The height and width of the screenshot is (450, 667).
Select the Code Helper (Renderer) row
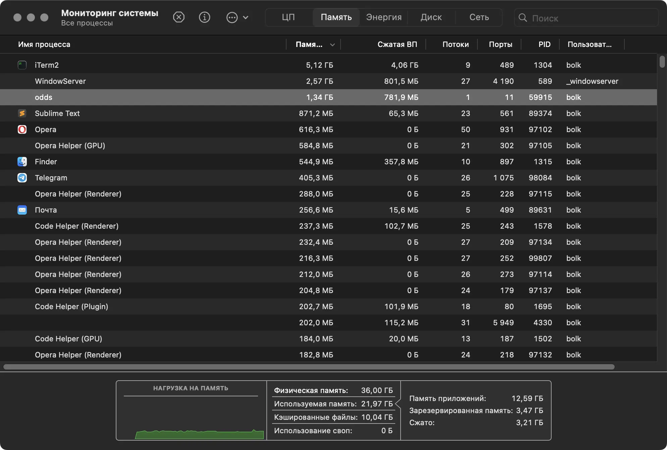point(328,226)
